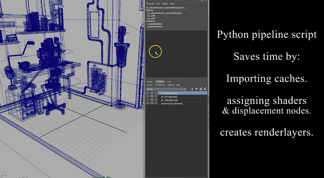
Task: Select the renderPartition output node
Action: [155, 26]
